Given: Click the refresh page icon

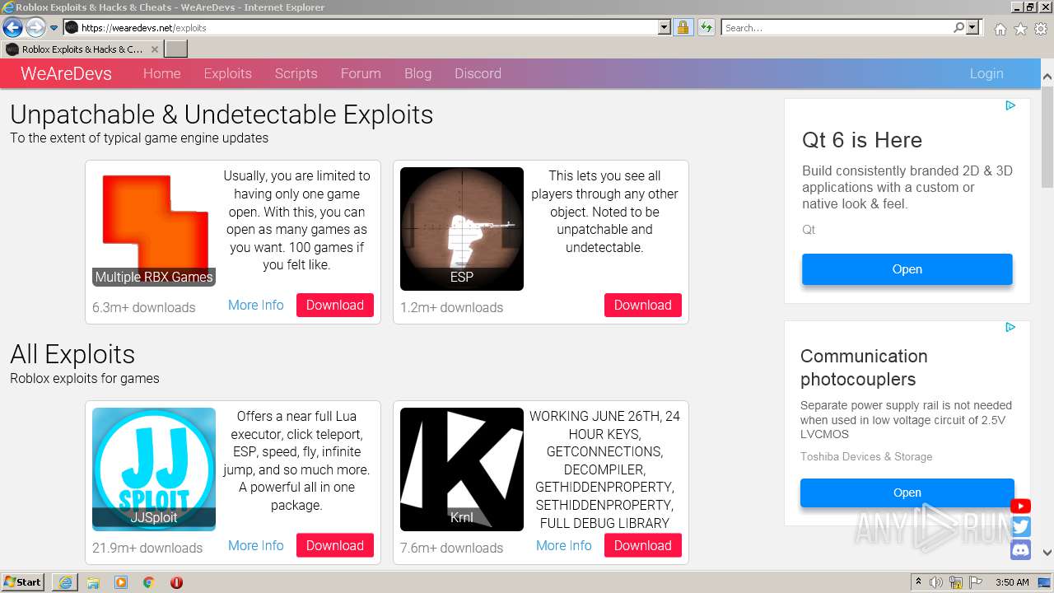Looking at the screenshot, I should [706, 27].
